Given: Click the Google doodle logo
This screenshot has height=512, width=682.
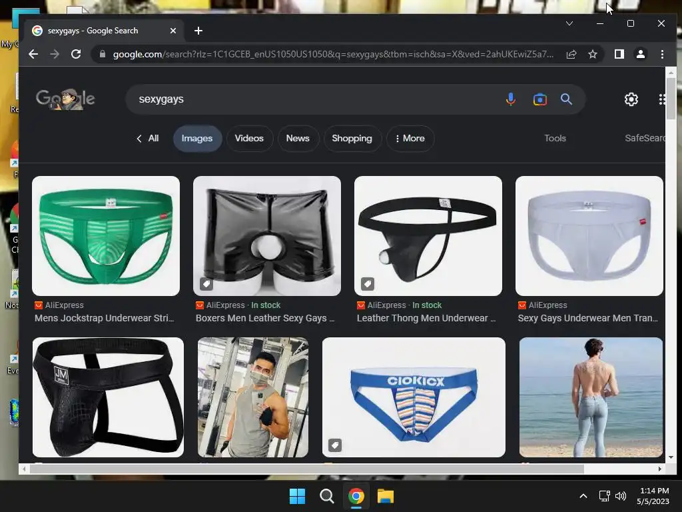Looking at the screenshot, I should (x=65, y=99).
